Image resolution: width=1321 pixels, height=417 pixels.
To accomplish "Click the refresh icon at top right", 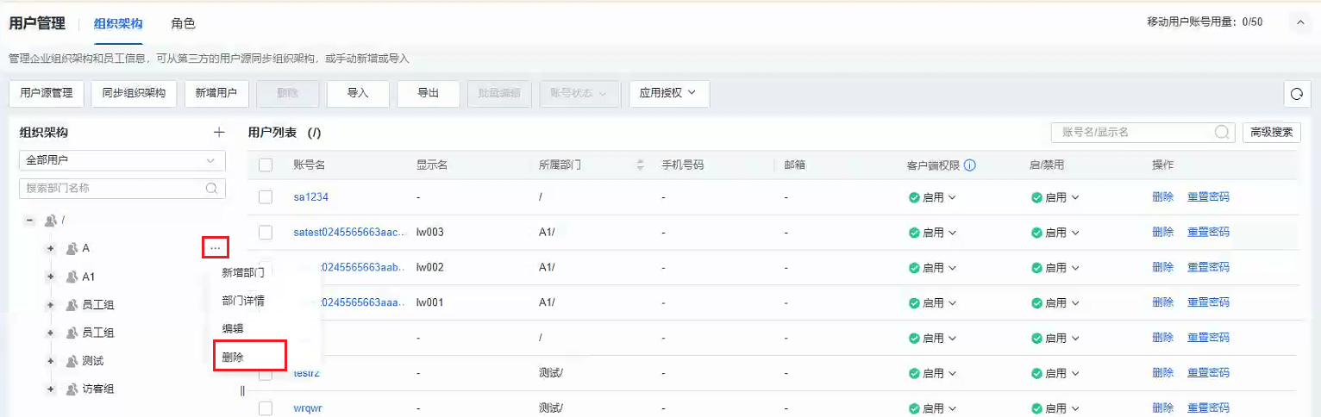I will pos(1295,94).
